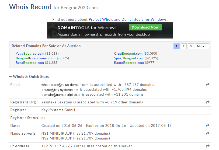Click the share arrow for Registrant Org
Viewport: 219px width, 150px height.
click(x=208, y=102)
